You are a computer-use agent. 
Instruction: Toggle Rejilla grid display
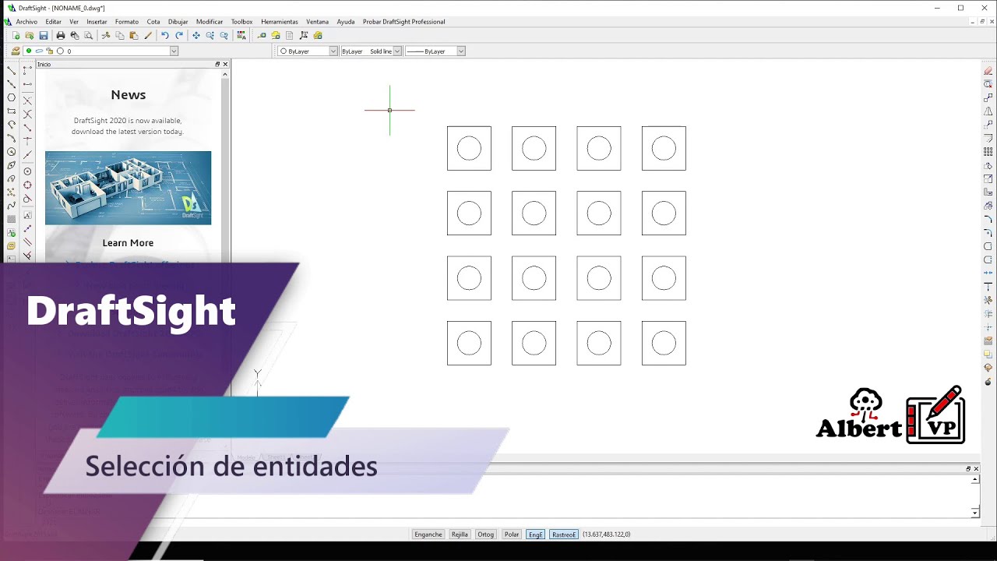tap(460, 535)
